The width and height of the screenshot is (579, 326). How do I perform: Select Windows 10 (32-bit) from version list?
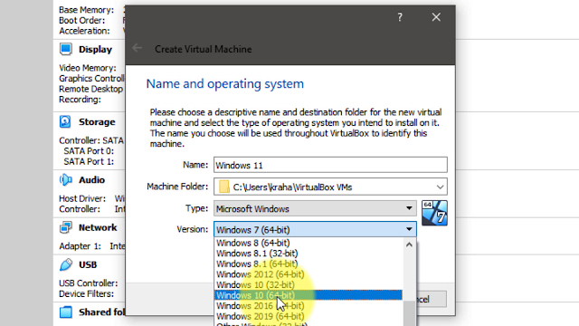point(308,284)
